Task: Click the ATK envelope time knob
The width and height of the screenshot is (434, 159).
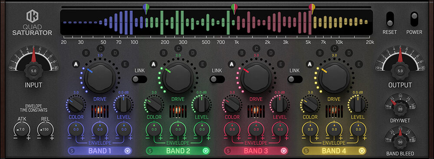Action: tap(21, 130)
